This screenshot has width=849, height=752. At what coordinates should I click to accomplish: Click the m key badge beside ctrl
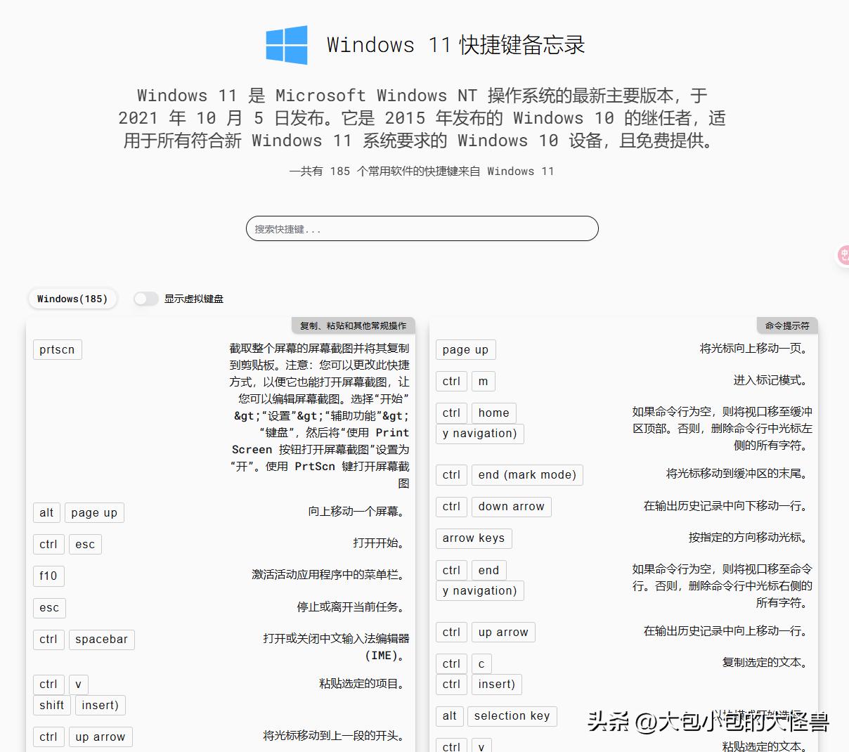point(483,381)
